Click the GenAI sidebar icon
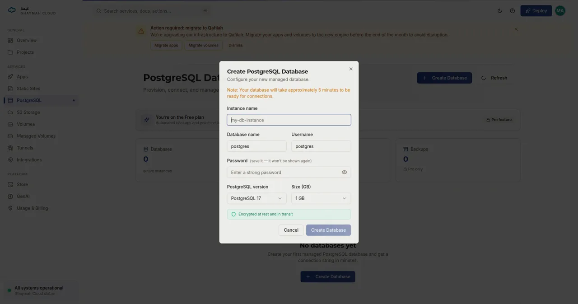 tap(10, 196)
